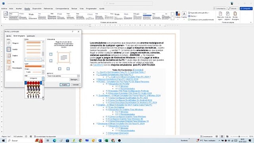
Task: Open the Referencias ribbon tab
Action: [x=48, y=9]
